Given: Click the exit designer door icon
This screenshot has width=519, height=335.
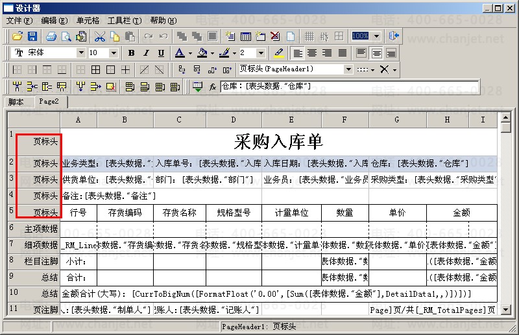Looking at the screenshot, I should [x=394, y=36].
